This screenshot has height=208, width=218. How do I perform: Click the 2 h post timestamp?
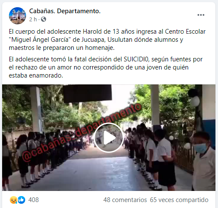coord(33,19)
